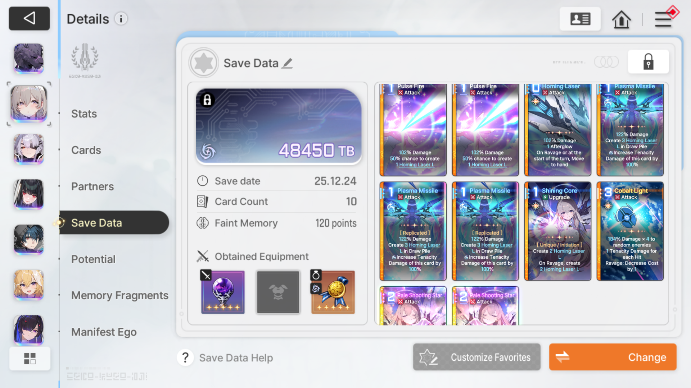Select the Stats menu item
691x388 pixels.
click(x=84, y=114)
